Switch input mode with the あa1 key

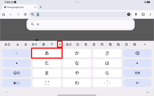(x=17, y=83)
